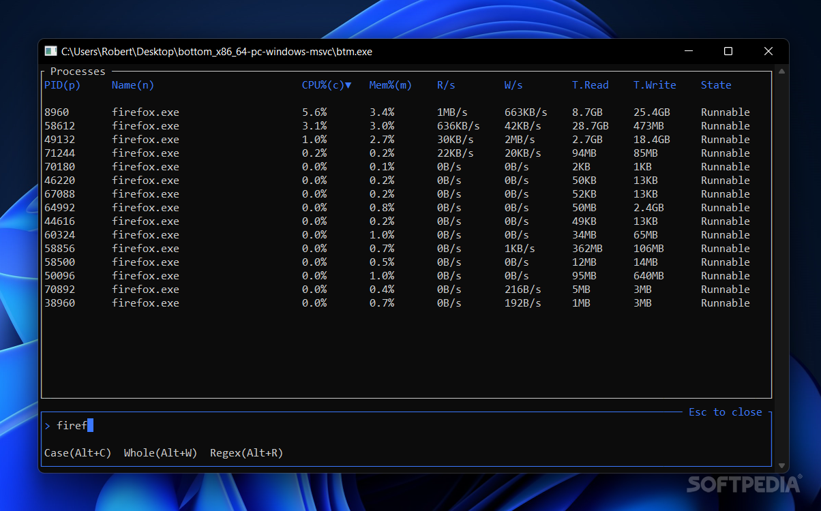Sort by the Mem%(m) column header
This screenshot has height=511, width=821.
point(391,85)
